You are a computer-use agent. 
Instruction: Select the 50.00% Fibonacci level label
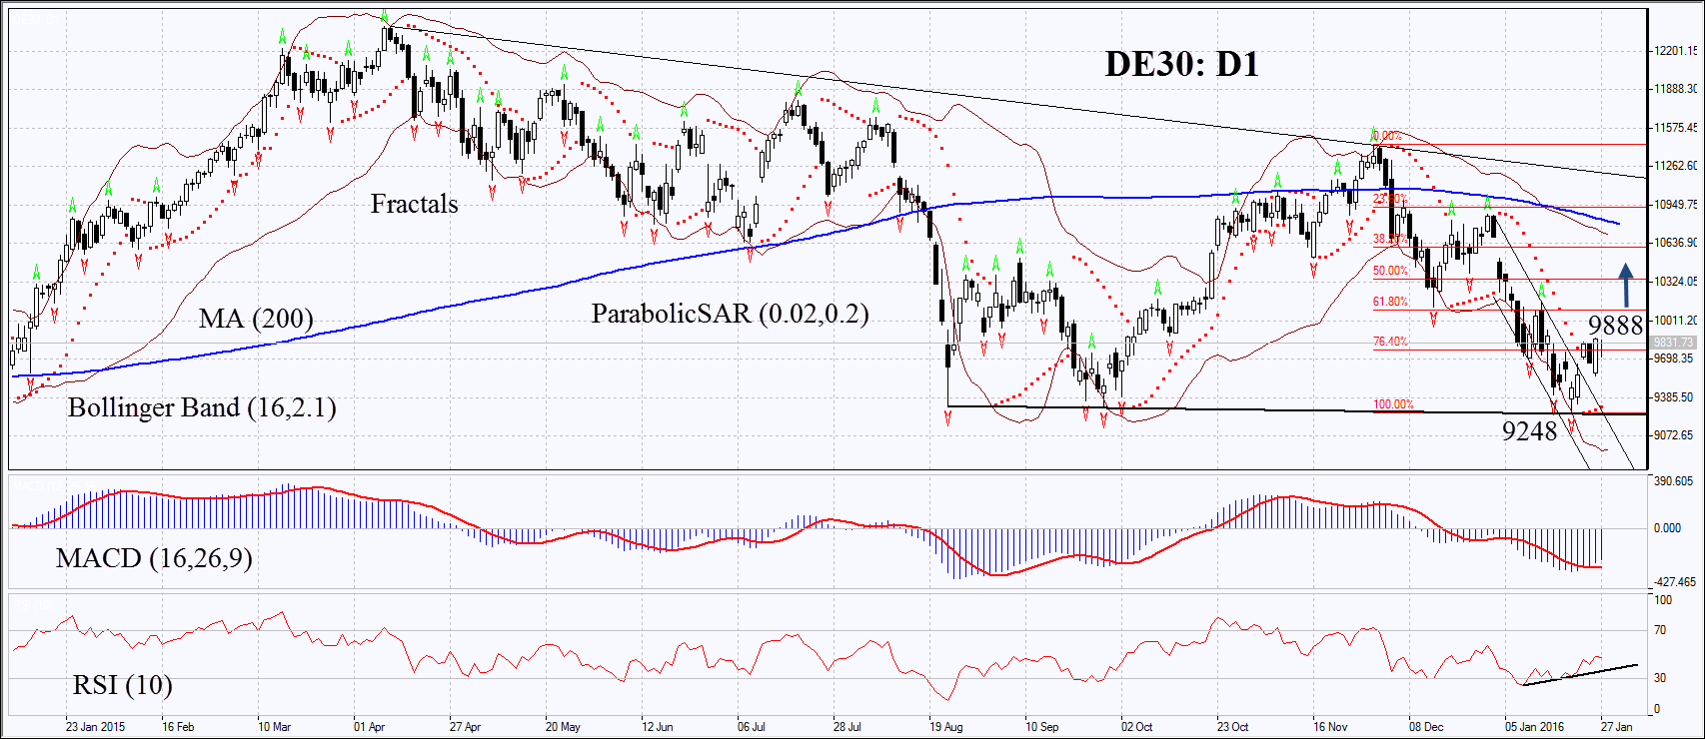coord(1390,271)
